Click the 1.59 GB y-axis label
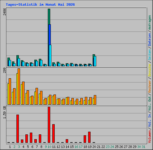 [x=4, y=112]
